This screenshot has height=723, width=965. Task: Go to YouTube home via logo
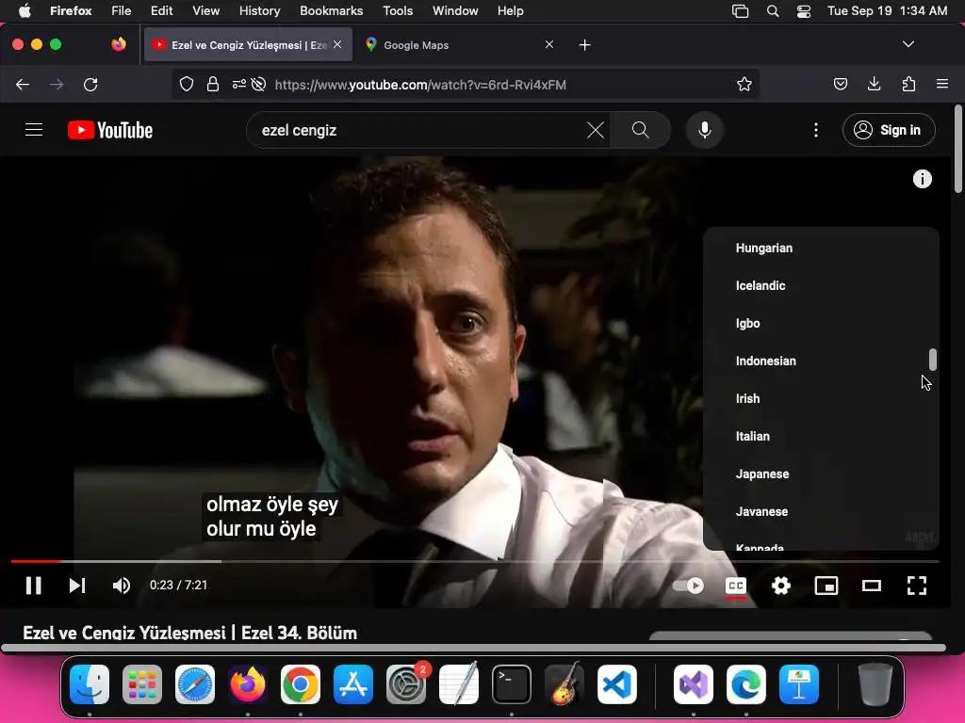[x=110, y=130]
